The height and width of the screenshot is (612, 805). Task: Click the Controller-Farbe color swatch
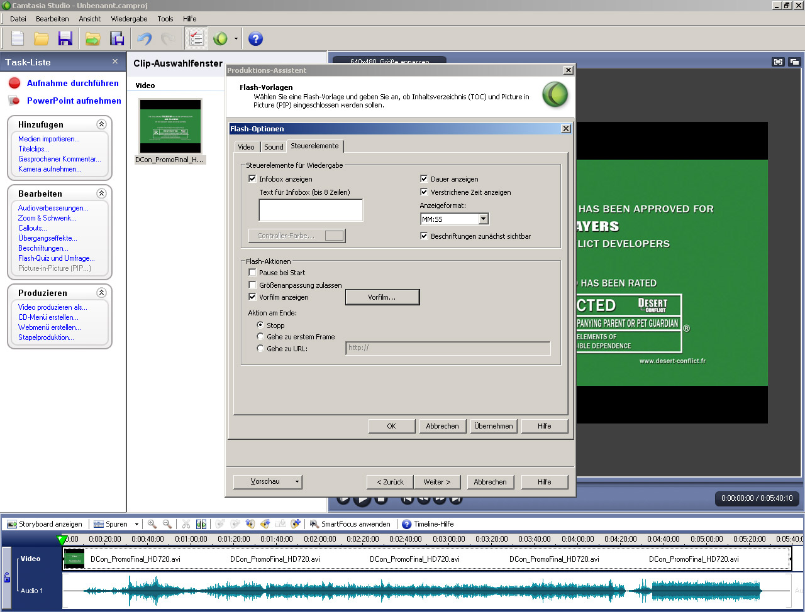335,236
